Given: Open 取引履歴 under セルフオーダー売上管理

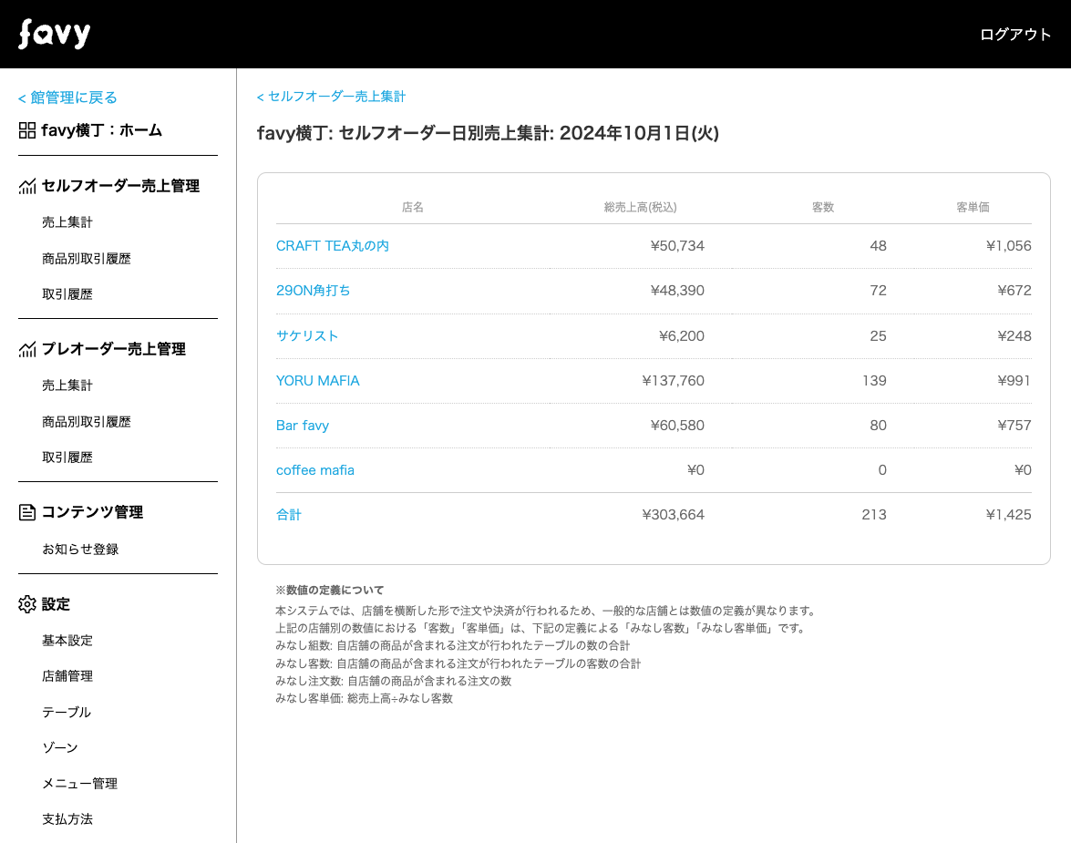Looking at the screenshot, I should point(67,293).
